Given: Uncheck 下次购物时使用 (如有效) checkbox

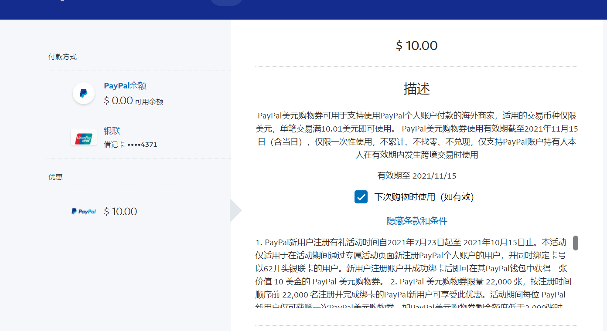Looking at the screenshot, I should [361, 197].
